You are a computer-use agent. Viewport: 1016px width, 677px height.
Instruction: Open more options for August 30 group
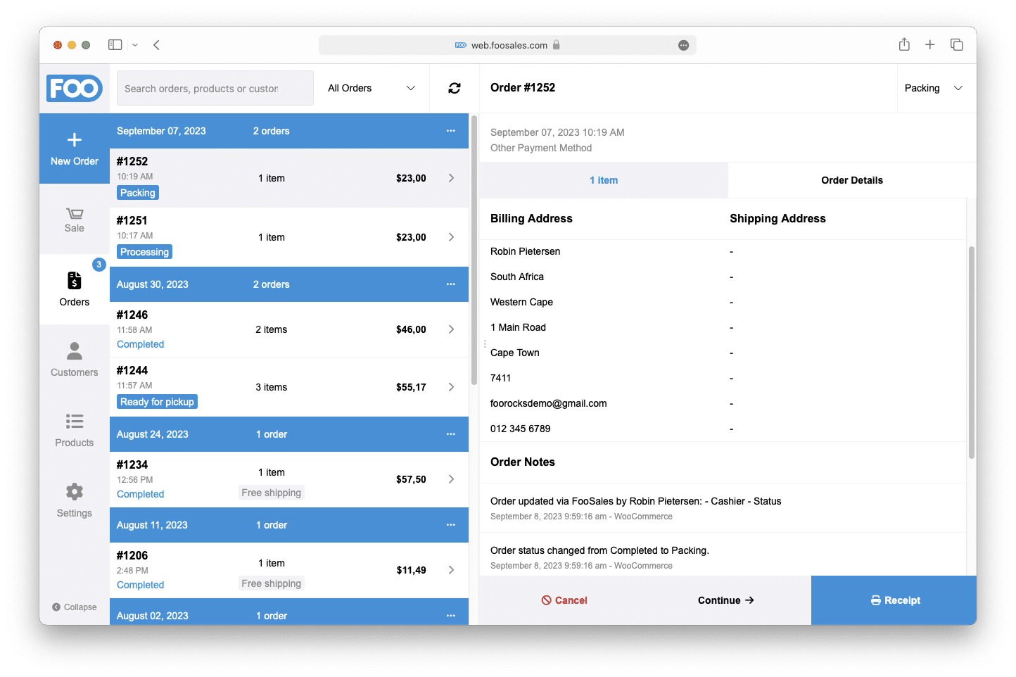451,284
